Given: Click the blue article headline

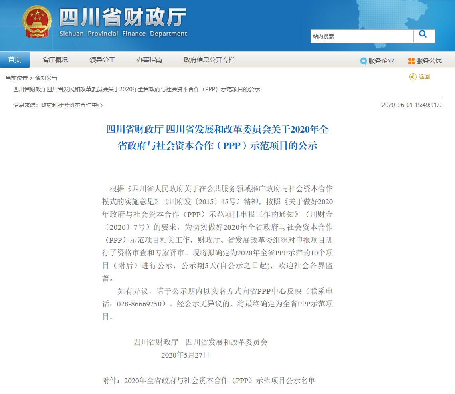Looking at the screenshot, I should (217, 137).
